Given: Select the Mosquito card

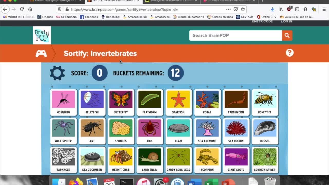Looking at the screenshot, I should (63, 102).
